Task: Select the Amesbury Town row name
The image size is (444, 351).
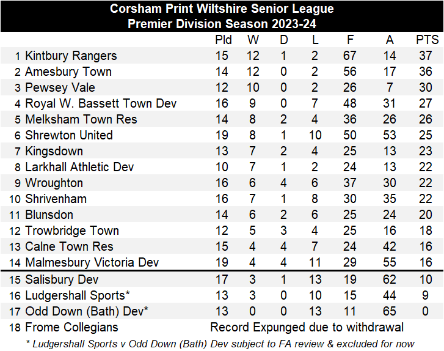Action: click(x=68, y=72)
